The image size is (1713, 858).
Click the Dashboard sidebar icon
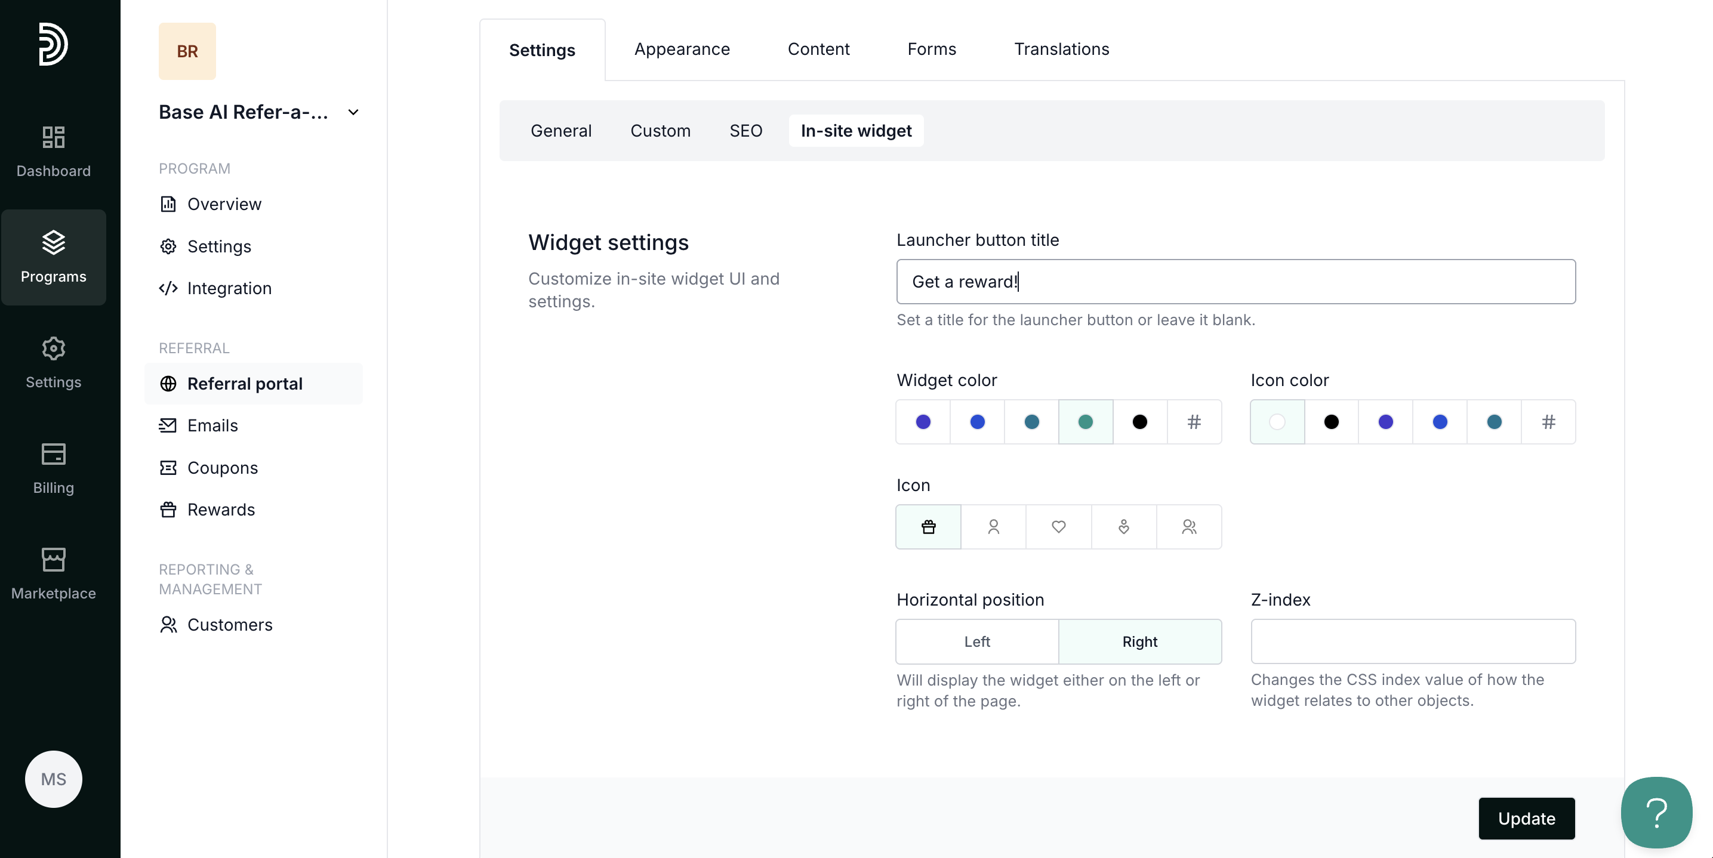click(x=53, y=152)
